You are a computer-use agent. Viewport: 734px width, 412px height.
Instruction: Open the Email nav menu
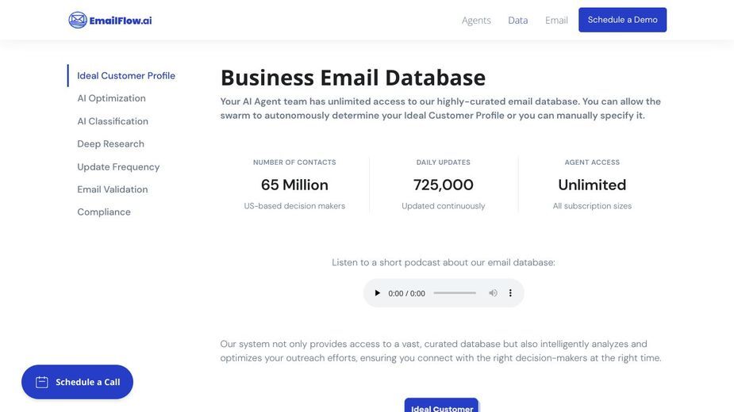click(x=556, y=20)
